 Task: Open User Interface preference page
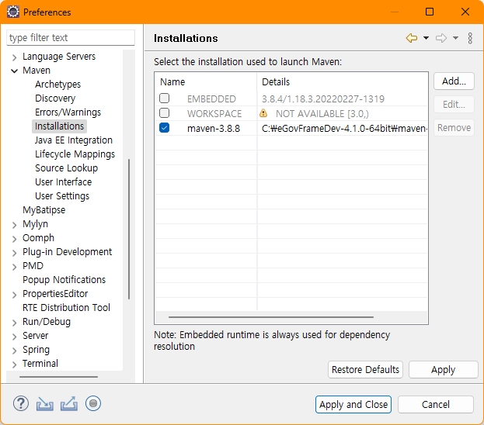63,181
